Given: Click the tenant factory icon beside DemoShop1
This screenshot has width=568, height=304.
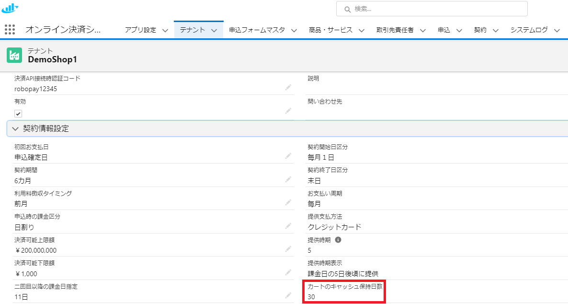Looking at the screenshot, I should [14, 55].
